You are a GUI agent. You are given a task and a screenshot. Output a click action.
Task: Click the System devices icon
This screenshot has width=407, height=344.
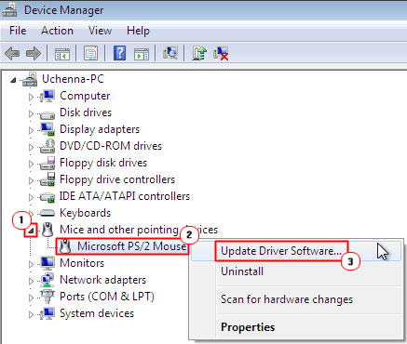(47, 313)
